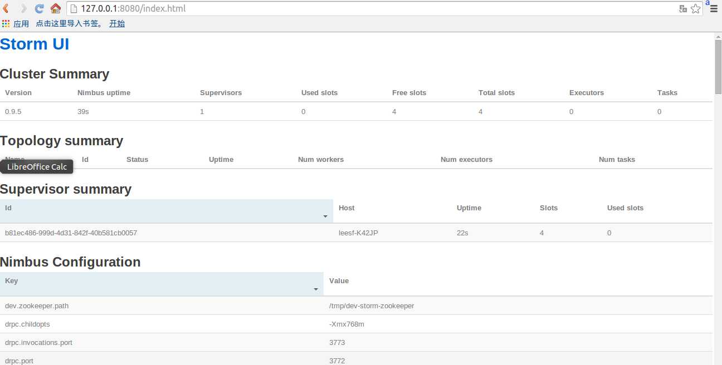Image resolution: width=722 pixels, height=365 pixels.
Task: Click the Free slots column header
Action: [x=409, y=93]
